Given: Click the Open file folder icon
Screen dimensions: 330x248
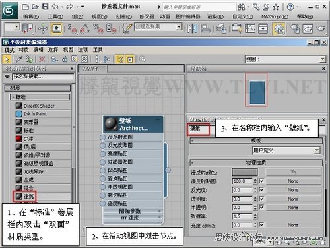Looking at the screenshot, I should 35,7.
